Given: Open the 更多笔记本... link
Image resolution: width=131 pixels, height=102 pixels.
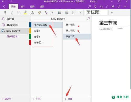Looking at the screenshot, I should [13, 36].
